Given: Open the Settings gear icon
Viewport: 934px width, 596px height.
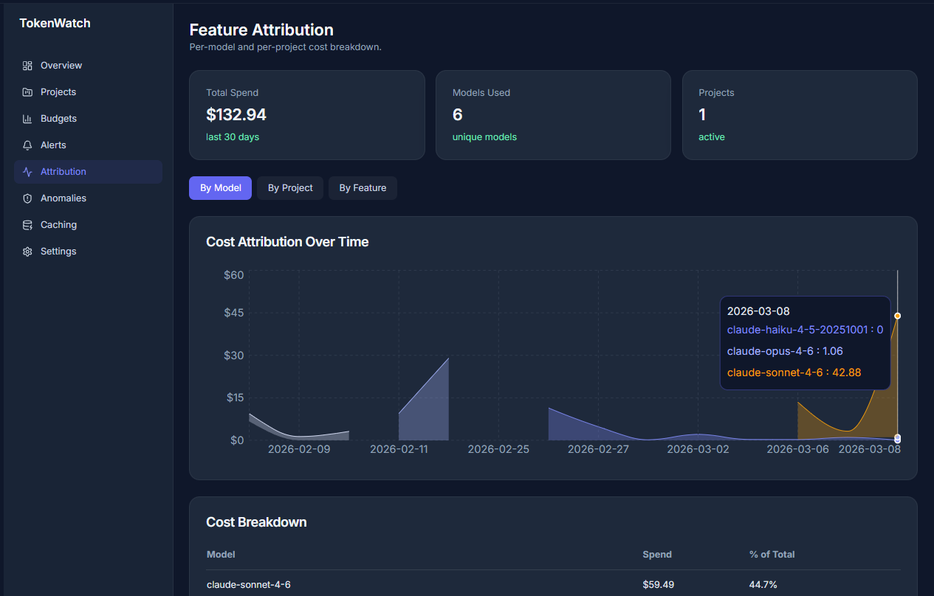Looking at the screenshot, I should (x=27, y=251).
